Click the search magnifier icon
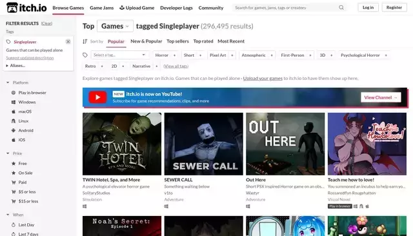The height and width of the screenshot is (236, 413). click(x=341, y=8)
